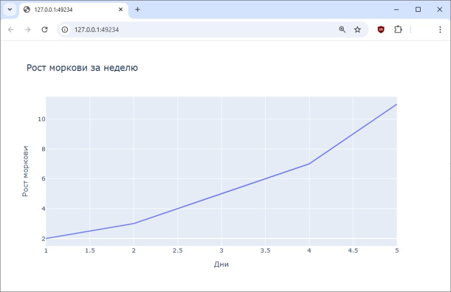Screen dimensions: 451x292
Task: Open the uBlock Origin extension
Action: pyautogui.click(x=381, y=29)
